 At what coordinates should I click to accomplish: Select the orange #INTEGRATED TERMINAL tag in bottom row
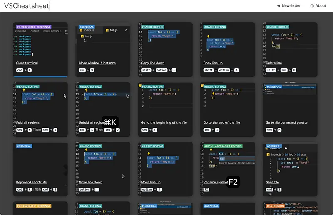pyautogui.click(x=34, y=206)
